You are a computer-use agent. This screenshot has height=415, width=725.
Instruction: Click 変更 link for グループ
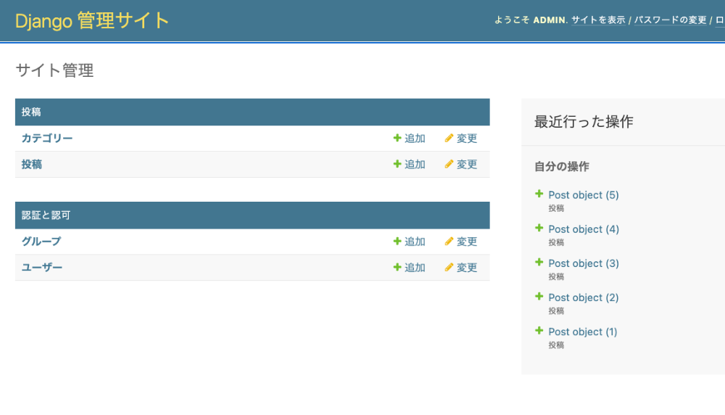click(466, 242)
